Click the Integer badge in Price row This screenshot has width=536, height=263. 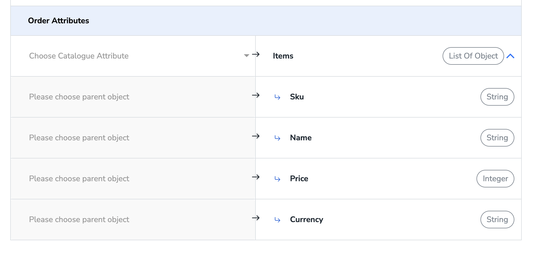tap(495, 179)
